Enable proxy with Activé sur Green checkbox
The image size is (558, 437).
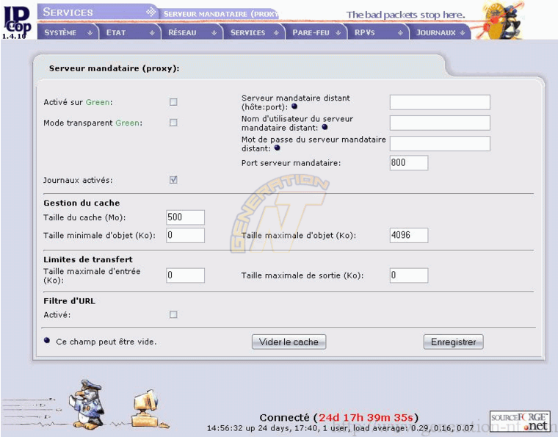point(173,102)
